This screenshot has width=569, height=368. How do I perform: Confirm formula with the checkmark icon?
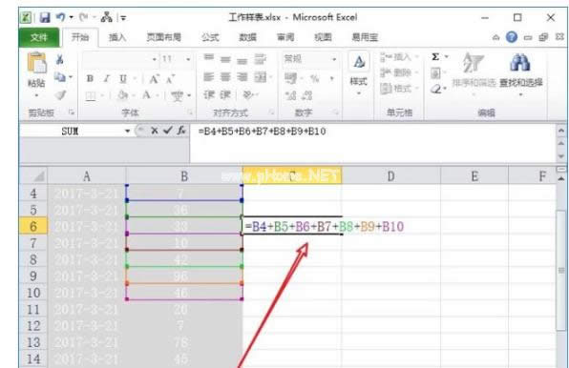click(167, 131)
